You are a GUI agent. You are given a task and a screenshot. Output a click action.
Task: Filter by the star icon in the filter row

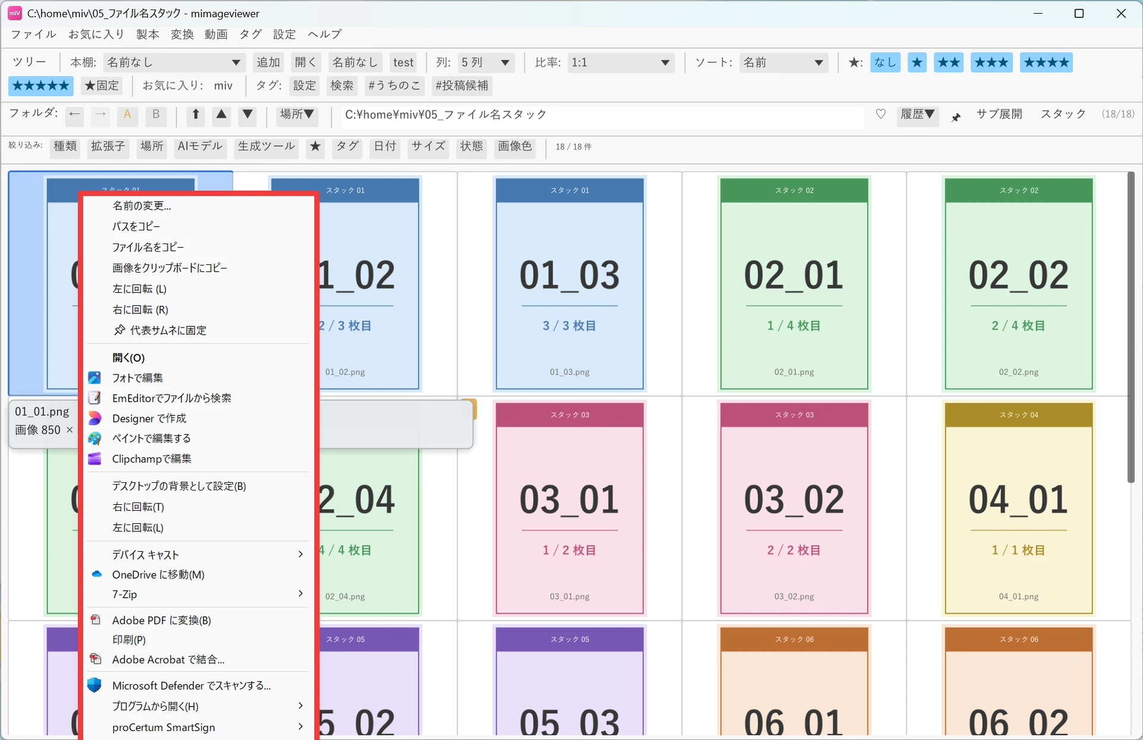[x=316, y=146]
